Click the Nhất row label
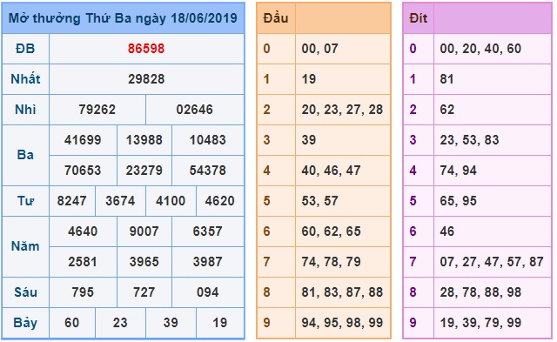 point(25,79)
